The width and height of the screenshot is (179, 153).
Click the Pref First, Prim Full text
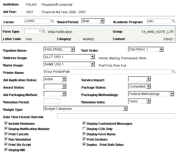112,66
